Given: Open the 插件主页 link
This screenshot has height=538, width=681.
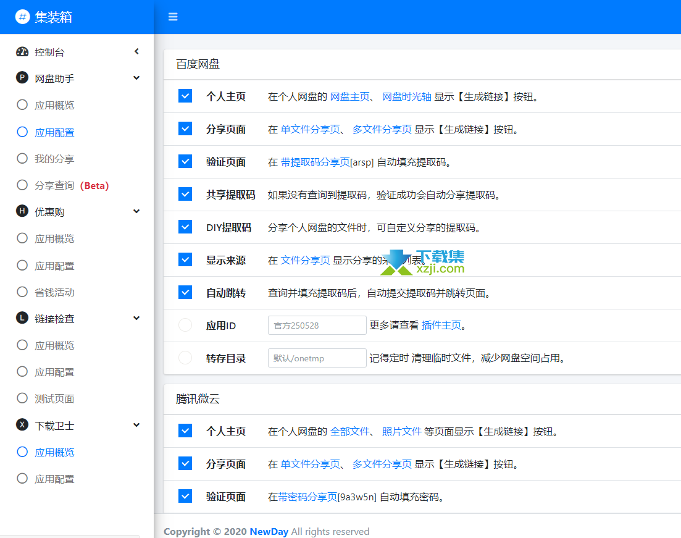Looking at the screenshot, I should pos(441,325).
